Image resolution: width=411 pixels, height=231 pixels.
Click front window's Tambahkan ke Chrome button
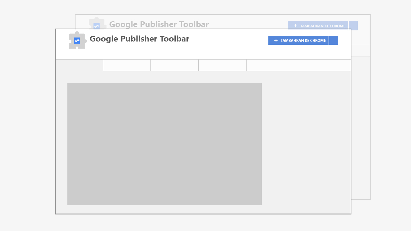point(298,40)
